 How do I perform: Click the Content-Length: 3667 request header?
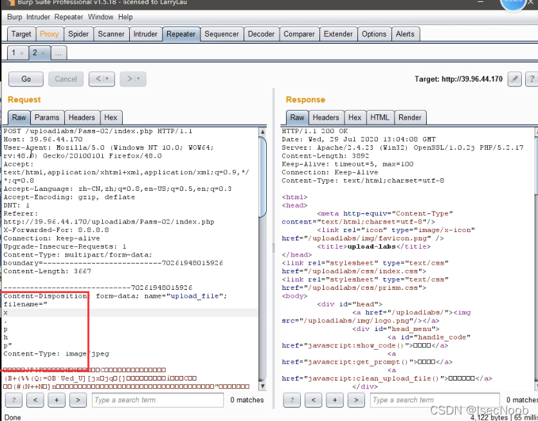pyautogui.click(x=48, y=271)
